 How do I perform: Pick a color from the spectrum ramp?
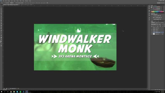pos(158,12)
